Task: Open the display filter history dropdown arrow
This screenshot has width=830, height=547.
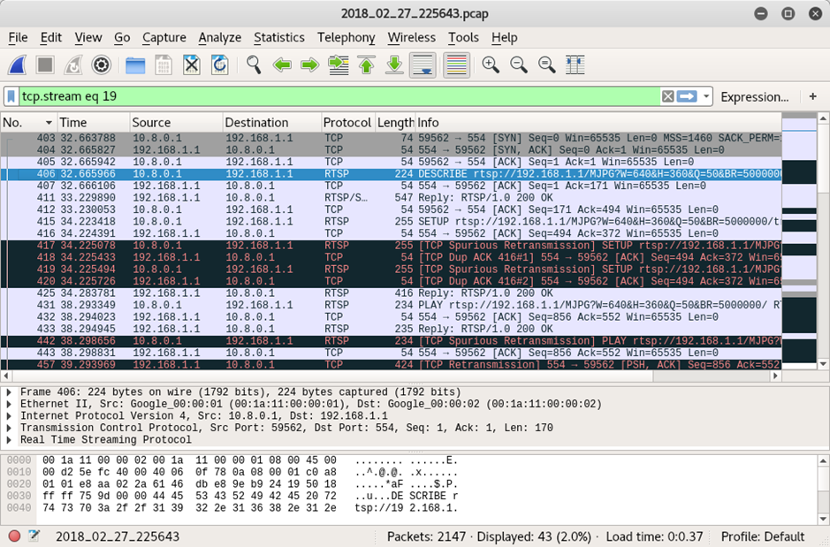Action: pos(707,96)
